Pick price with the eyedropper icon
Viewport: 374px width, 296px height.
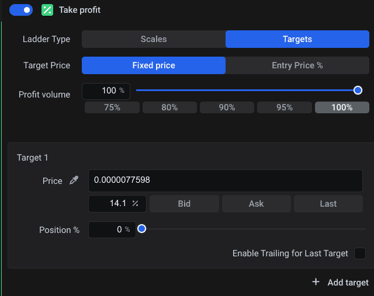[74, 180]
